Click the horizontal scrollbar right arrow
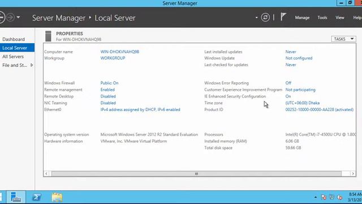This screenshot has height=204, width=362. point(353,174)
